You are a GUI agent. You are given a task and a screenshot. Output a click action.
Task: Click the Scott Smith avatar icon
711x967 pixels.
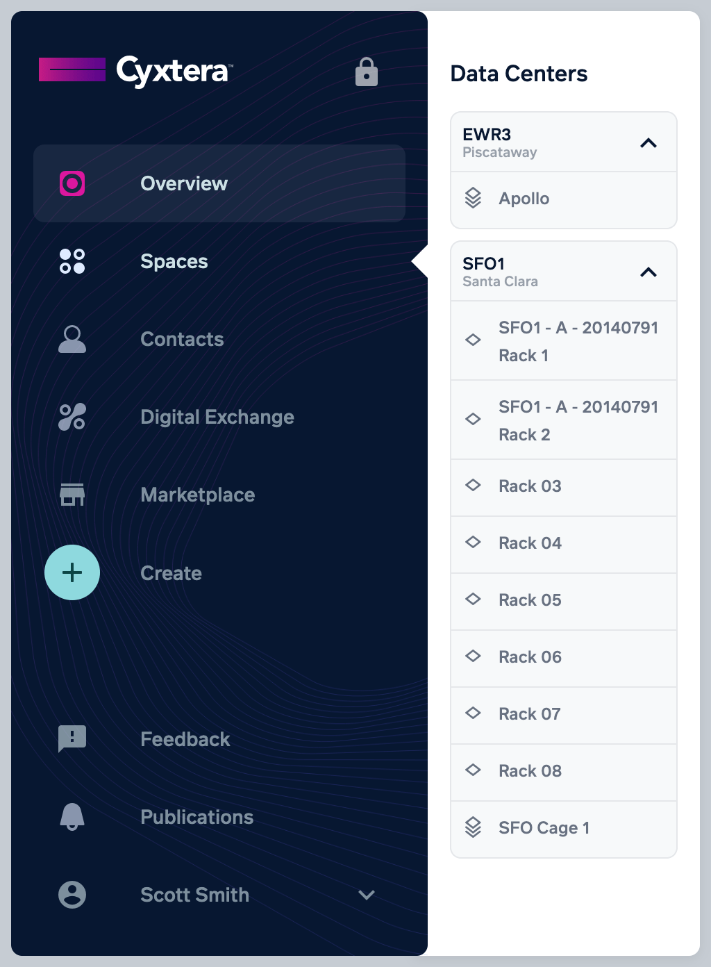72,895
